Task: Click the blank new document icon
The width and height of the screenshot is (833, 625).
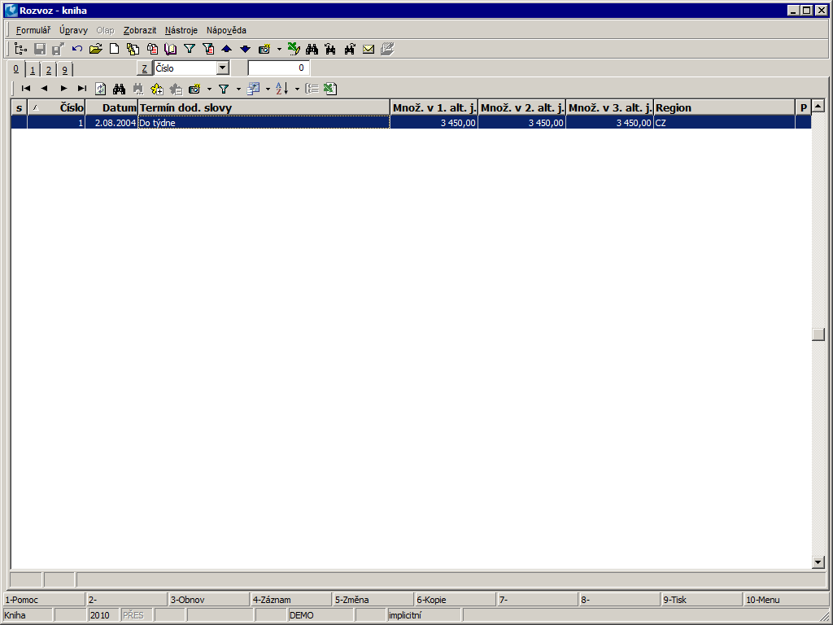Action: coord(115,49)
